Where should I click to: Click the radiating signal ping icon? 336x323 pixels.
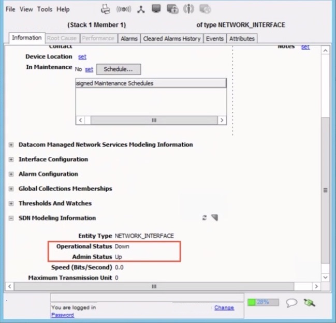coord(124,9)
